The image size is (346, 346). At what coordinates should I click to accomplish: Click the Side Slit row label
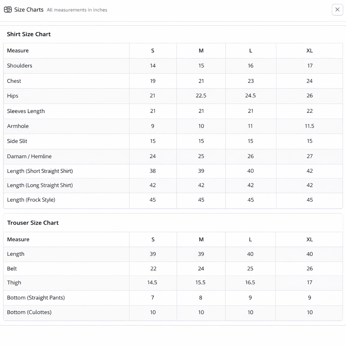(x=17, y=141)
